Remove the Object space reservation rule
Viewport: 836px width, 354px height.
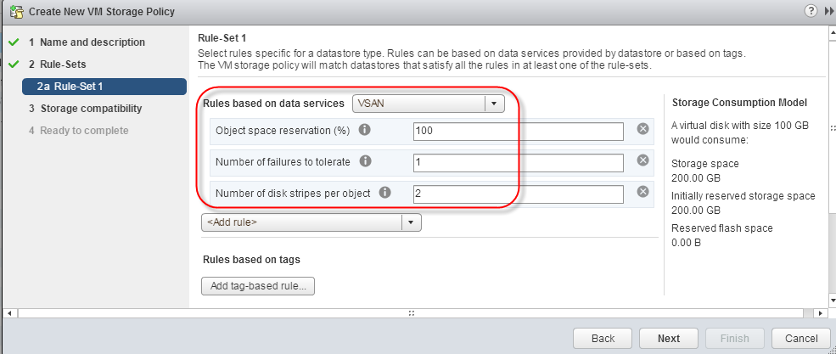[643, 128]
